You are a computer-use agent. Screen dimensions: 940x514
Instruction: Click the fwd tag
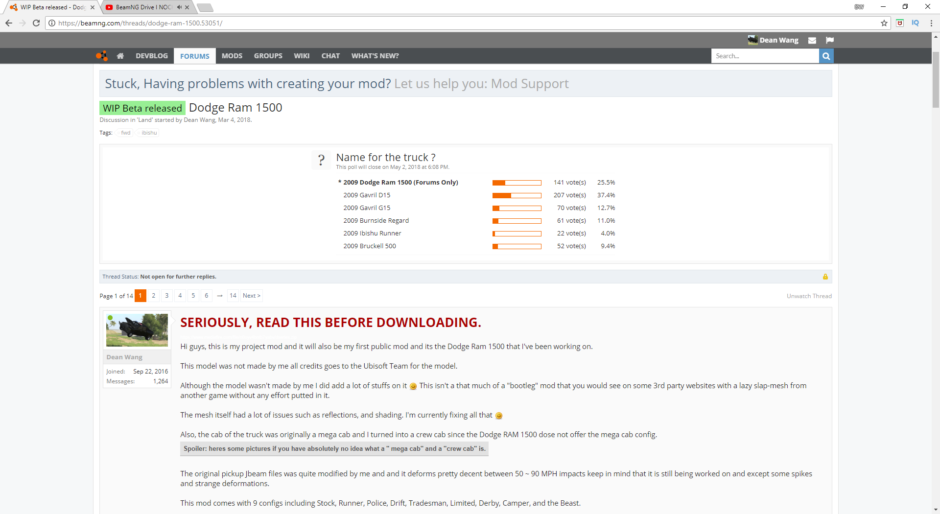tap(126, 133)
